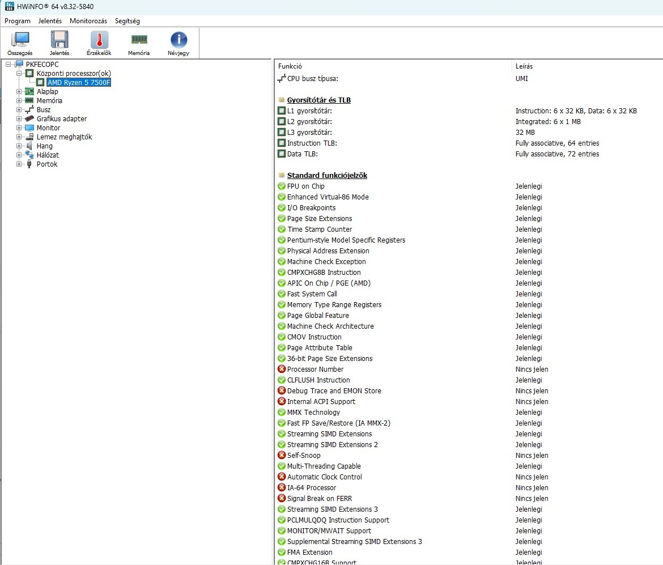Select the Lemez meghajtók tree item
This screenshot has height=565, width=663.
pos(64,137)
